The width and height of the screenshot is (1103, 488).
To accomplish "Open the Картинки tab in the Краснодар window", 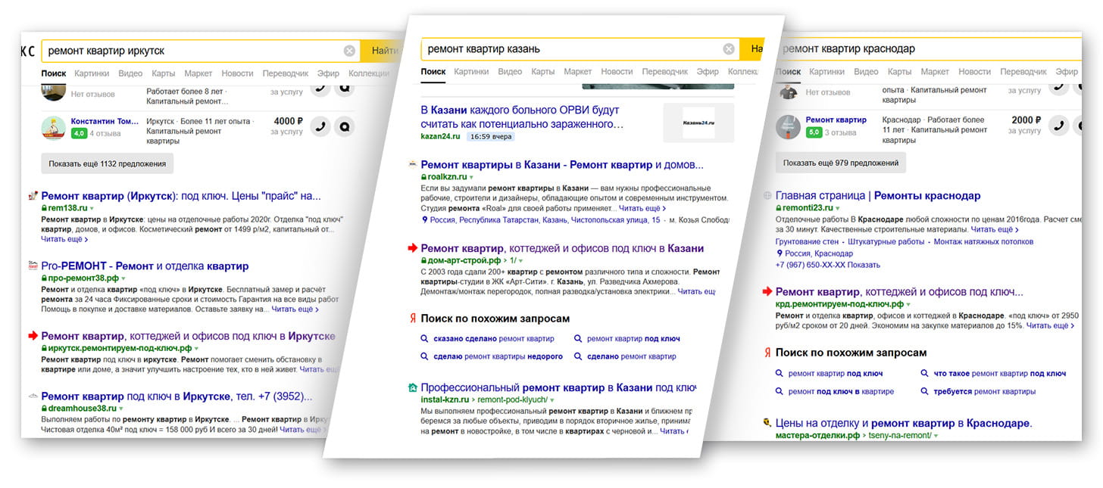I will (826, 72).
